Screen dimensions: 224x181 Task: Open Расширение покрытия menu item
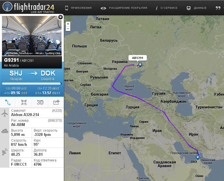(x=124, y=8)
